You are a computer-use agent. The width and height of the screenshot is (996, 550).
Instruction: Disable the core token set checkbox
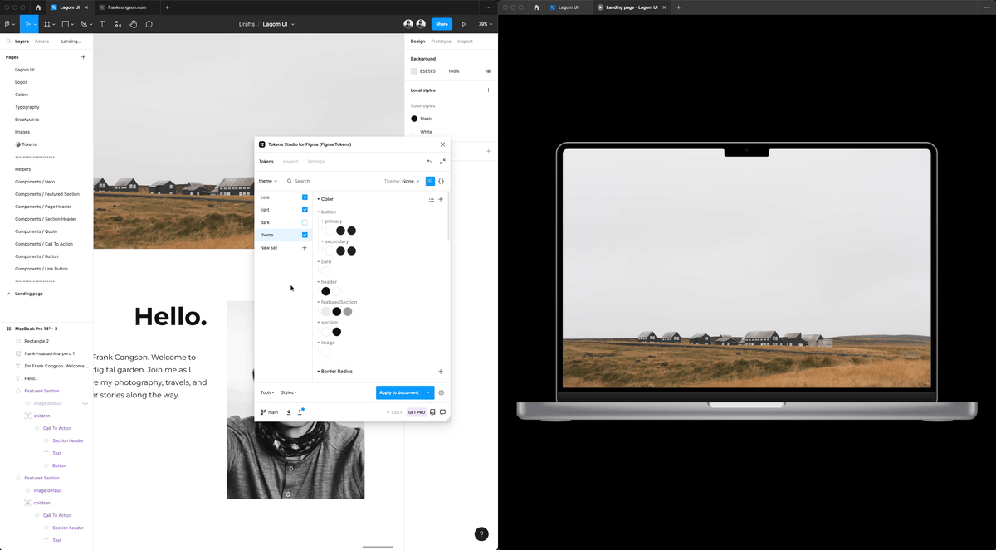(305, 197)
